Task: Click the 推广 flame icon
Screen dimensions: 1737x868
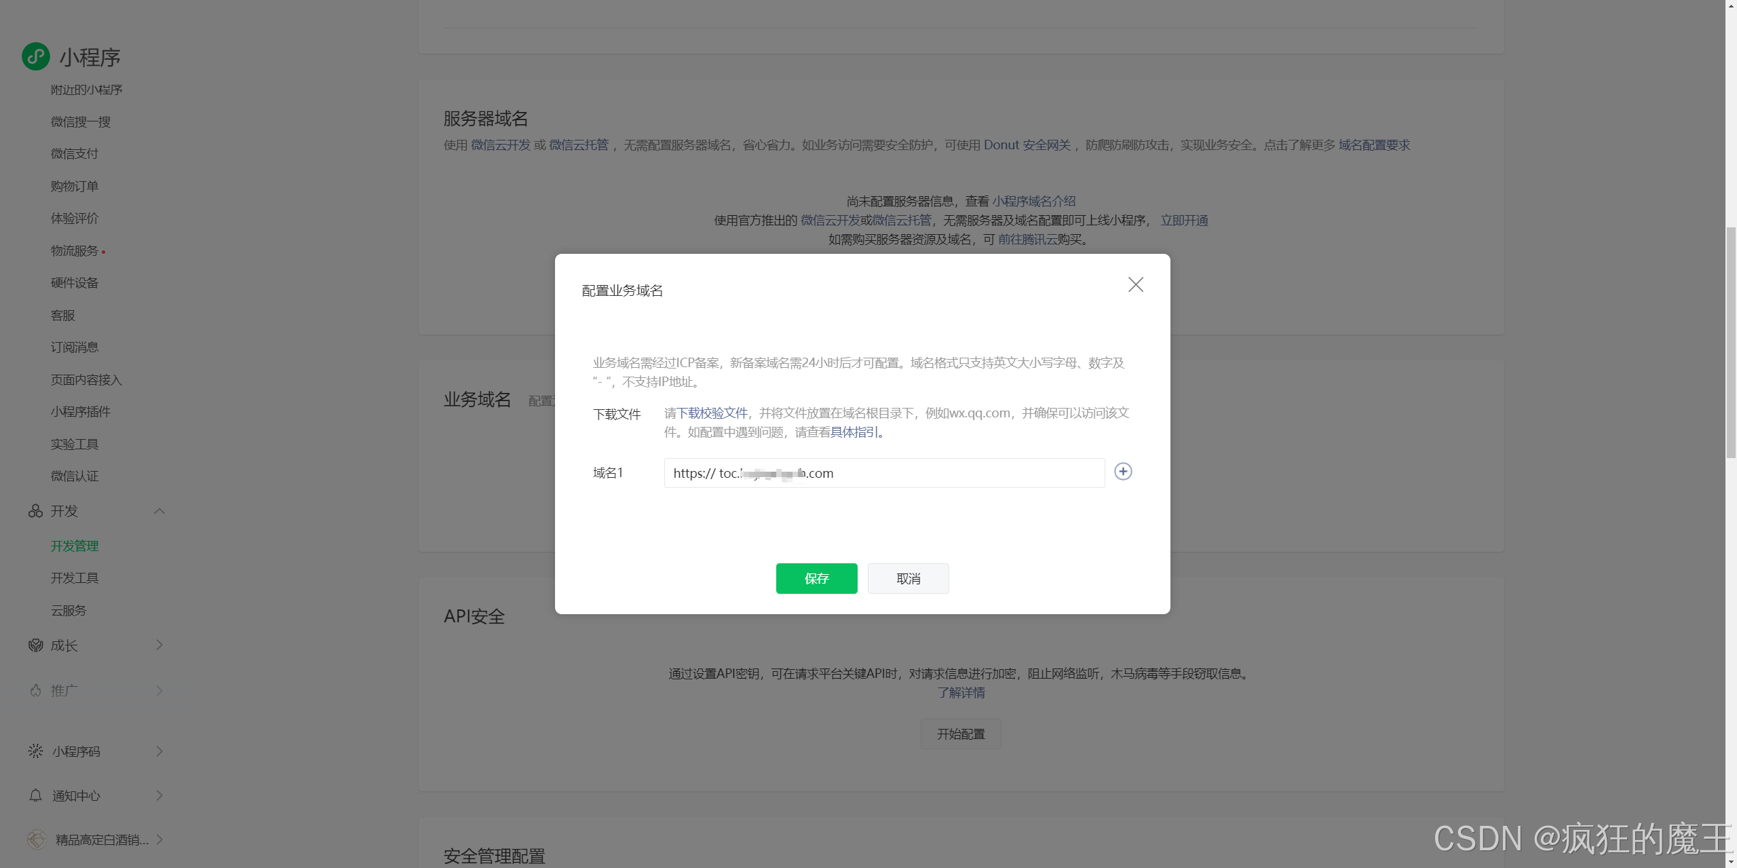Action: click(x=35, y=691)
